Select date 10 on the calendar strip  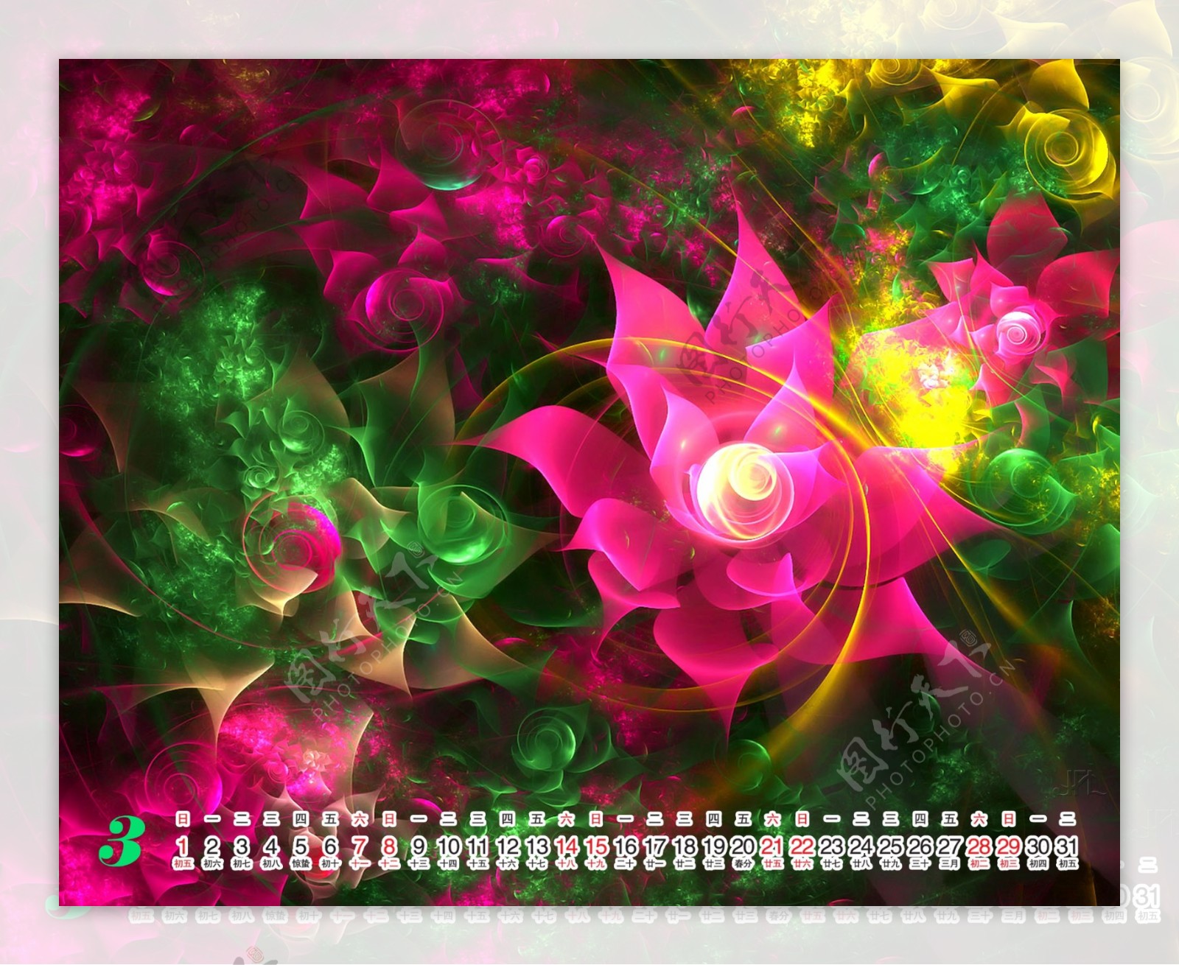448,846
